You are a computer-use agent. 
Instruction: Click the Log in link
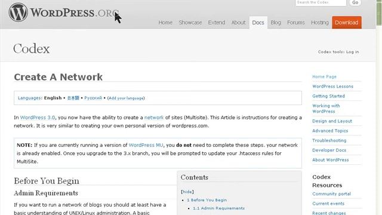pos(352,52)
